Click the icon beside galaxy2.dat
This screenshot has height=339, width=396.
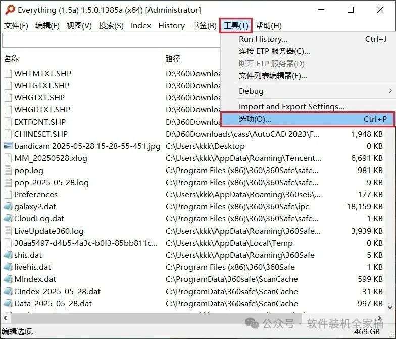click(8, 207)
